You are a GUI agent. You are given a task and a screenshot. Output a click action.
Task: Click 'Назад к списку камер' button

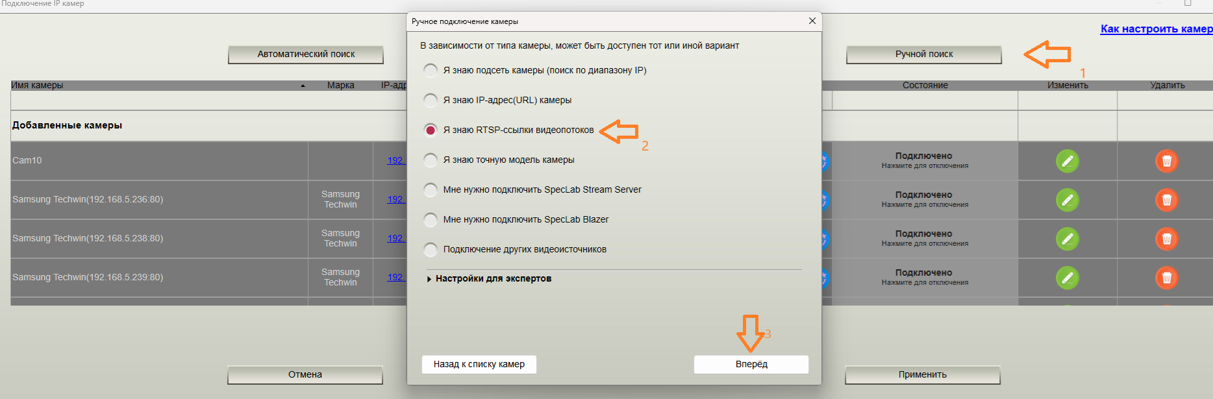pos(479,365)
